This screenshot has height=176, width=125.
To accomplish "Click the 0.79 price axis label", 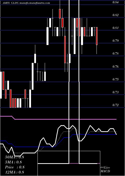I will tap(115, 40).
